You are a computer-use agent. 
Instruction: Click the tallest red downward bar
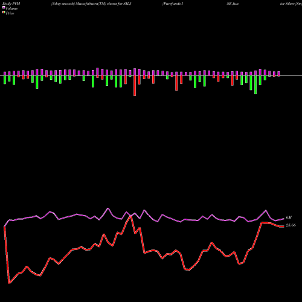135,85
